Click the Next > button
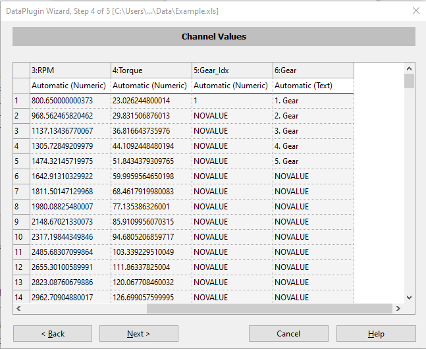 coord(138,334)
